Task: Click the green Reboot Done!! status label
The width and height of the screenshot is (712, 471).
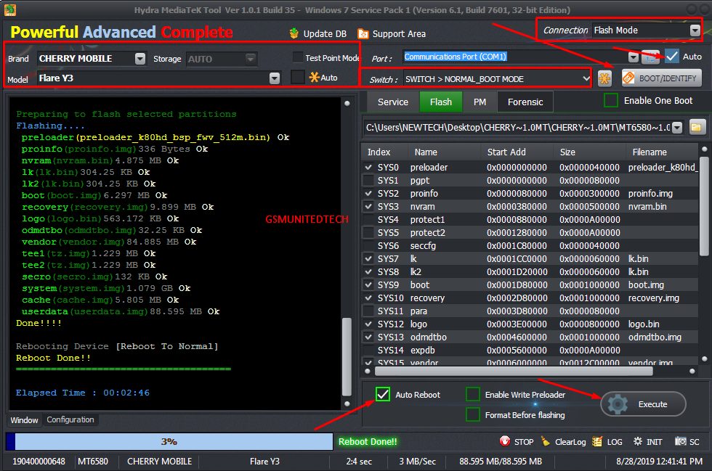Action: 368,441
